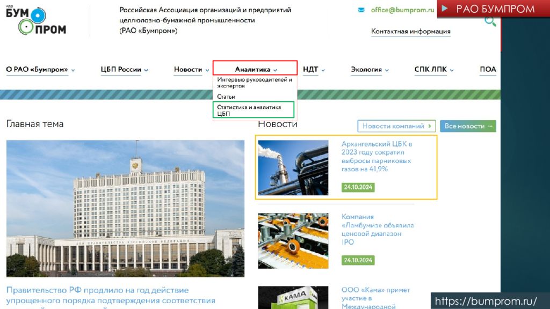
Task: Click the date badge under Ламбумиз headline
Action: click(358, 260)
